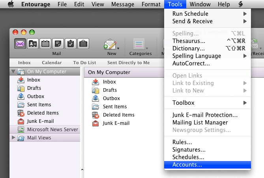The height and width of the screenshot is (178, 264).
Task: Click the Sent Items icon in sidebar
Action: [x=21, y=104]
